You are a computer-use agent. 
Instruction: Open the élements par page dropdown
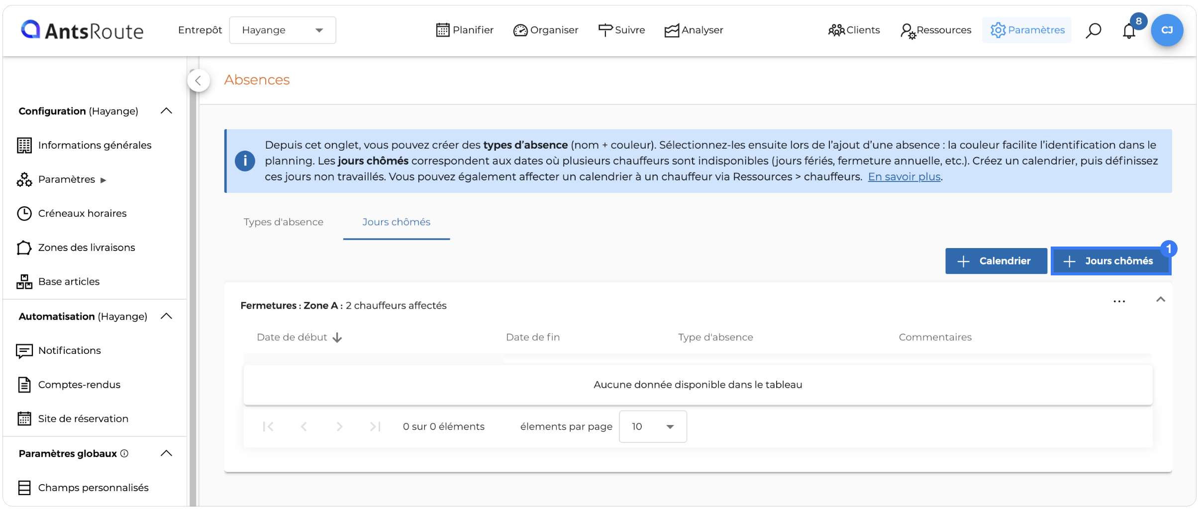653,426
